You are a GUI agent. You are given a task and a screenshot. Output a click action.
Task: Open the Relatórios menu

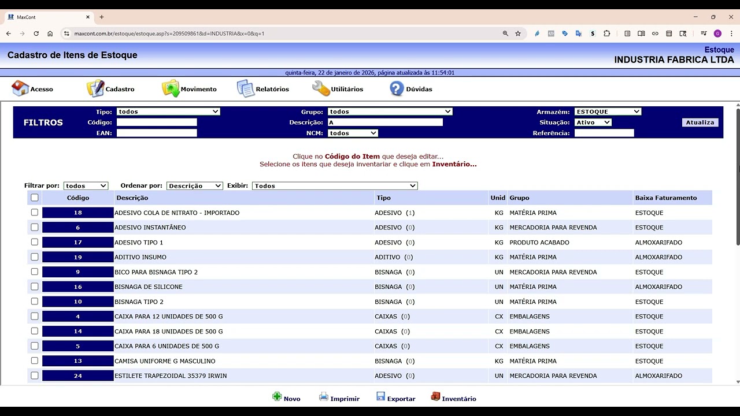click(272, 89)
